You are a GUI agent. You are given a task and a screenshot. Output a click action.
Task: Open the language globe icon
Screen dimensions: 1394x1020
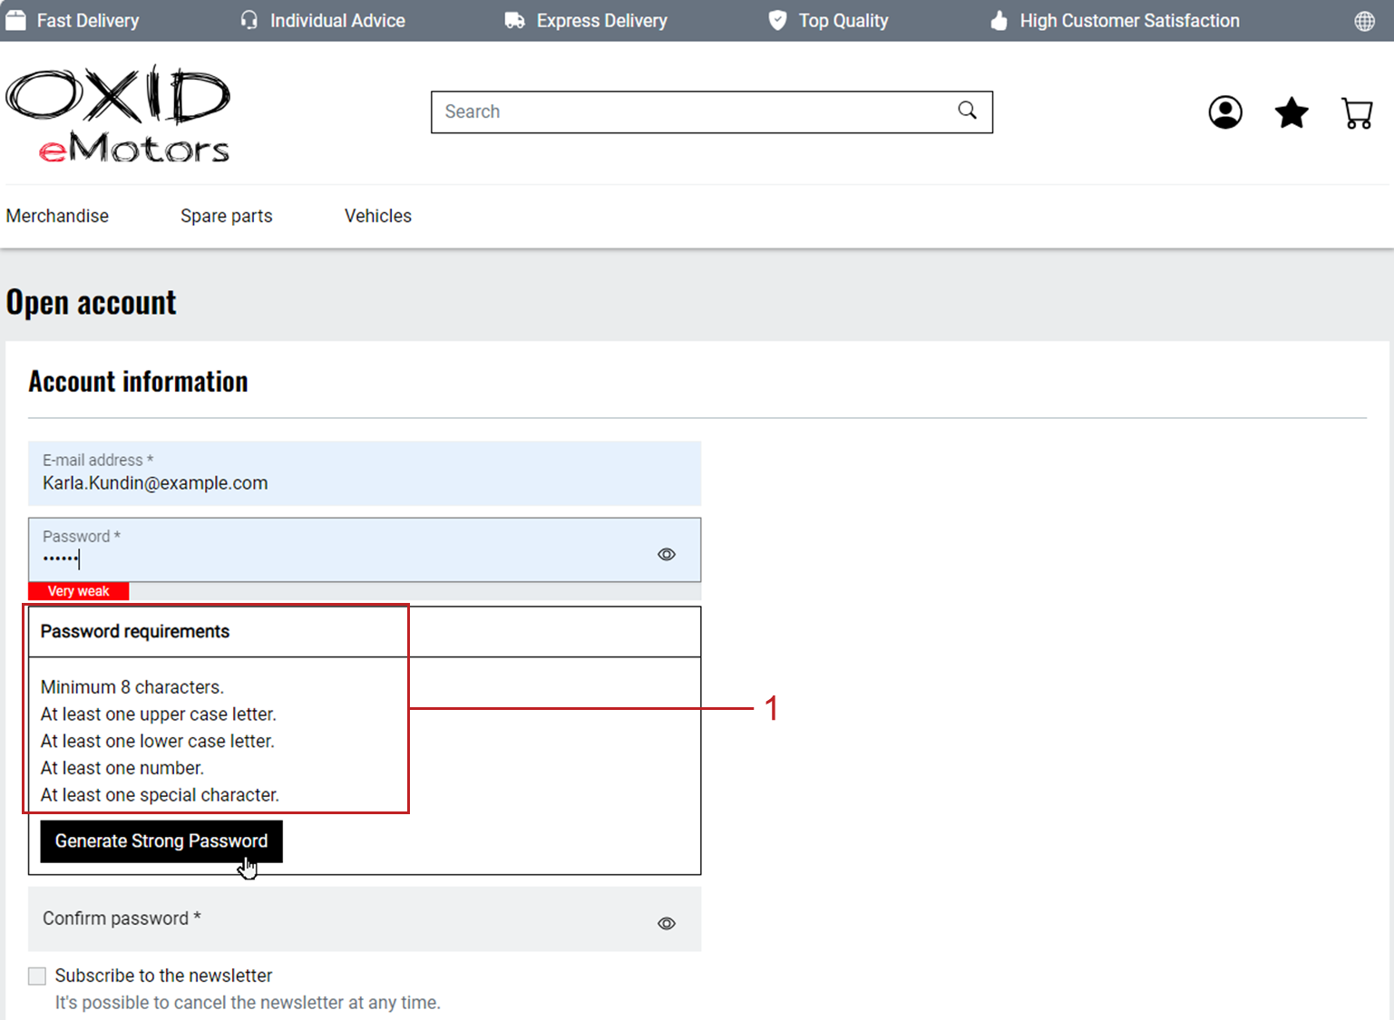(1364, 21)
